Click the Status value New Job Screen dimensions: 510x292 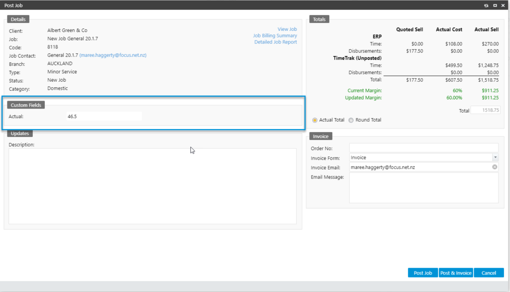pos(57,80)
